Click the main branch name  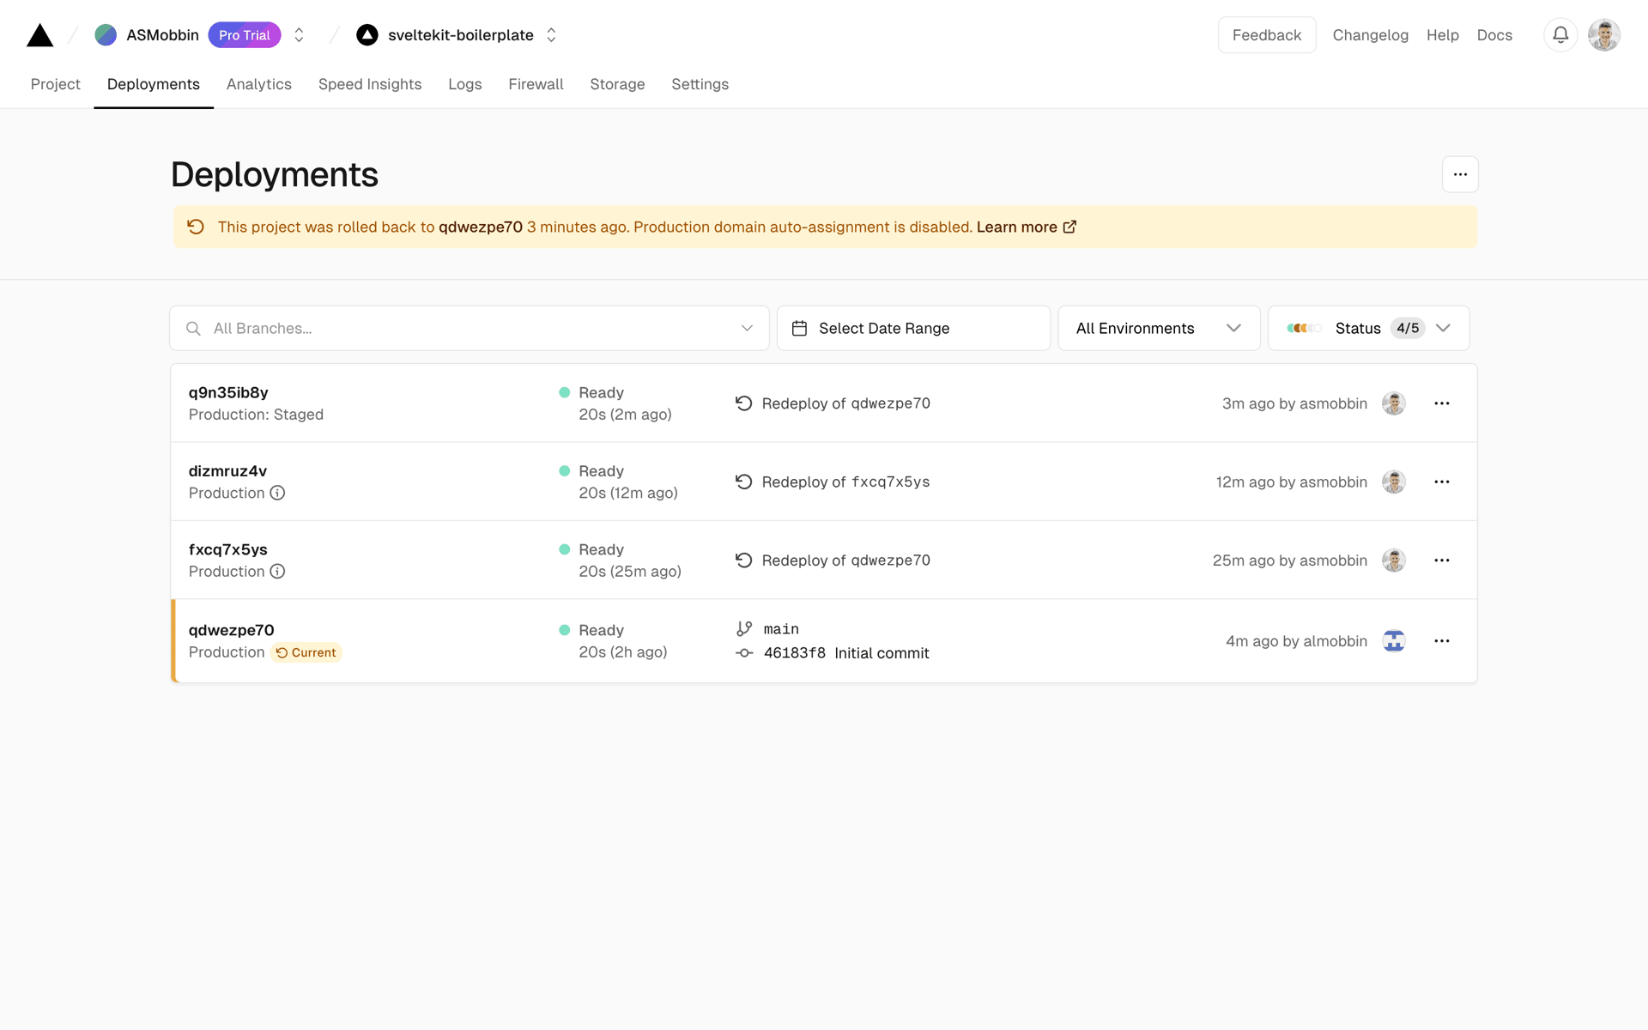pos(781,629)
